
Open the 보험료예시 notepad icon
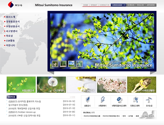[x=102, y=100]
